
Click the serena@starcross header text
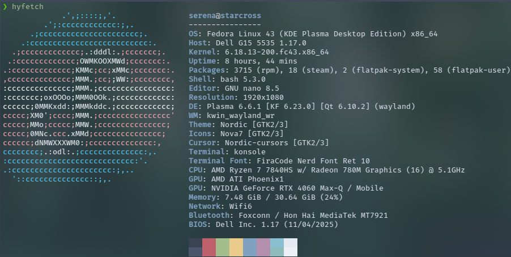[x=224, y=16]
